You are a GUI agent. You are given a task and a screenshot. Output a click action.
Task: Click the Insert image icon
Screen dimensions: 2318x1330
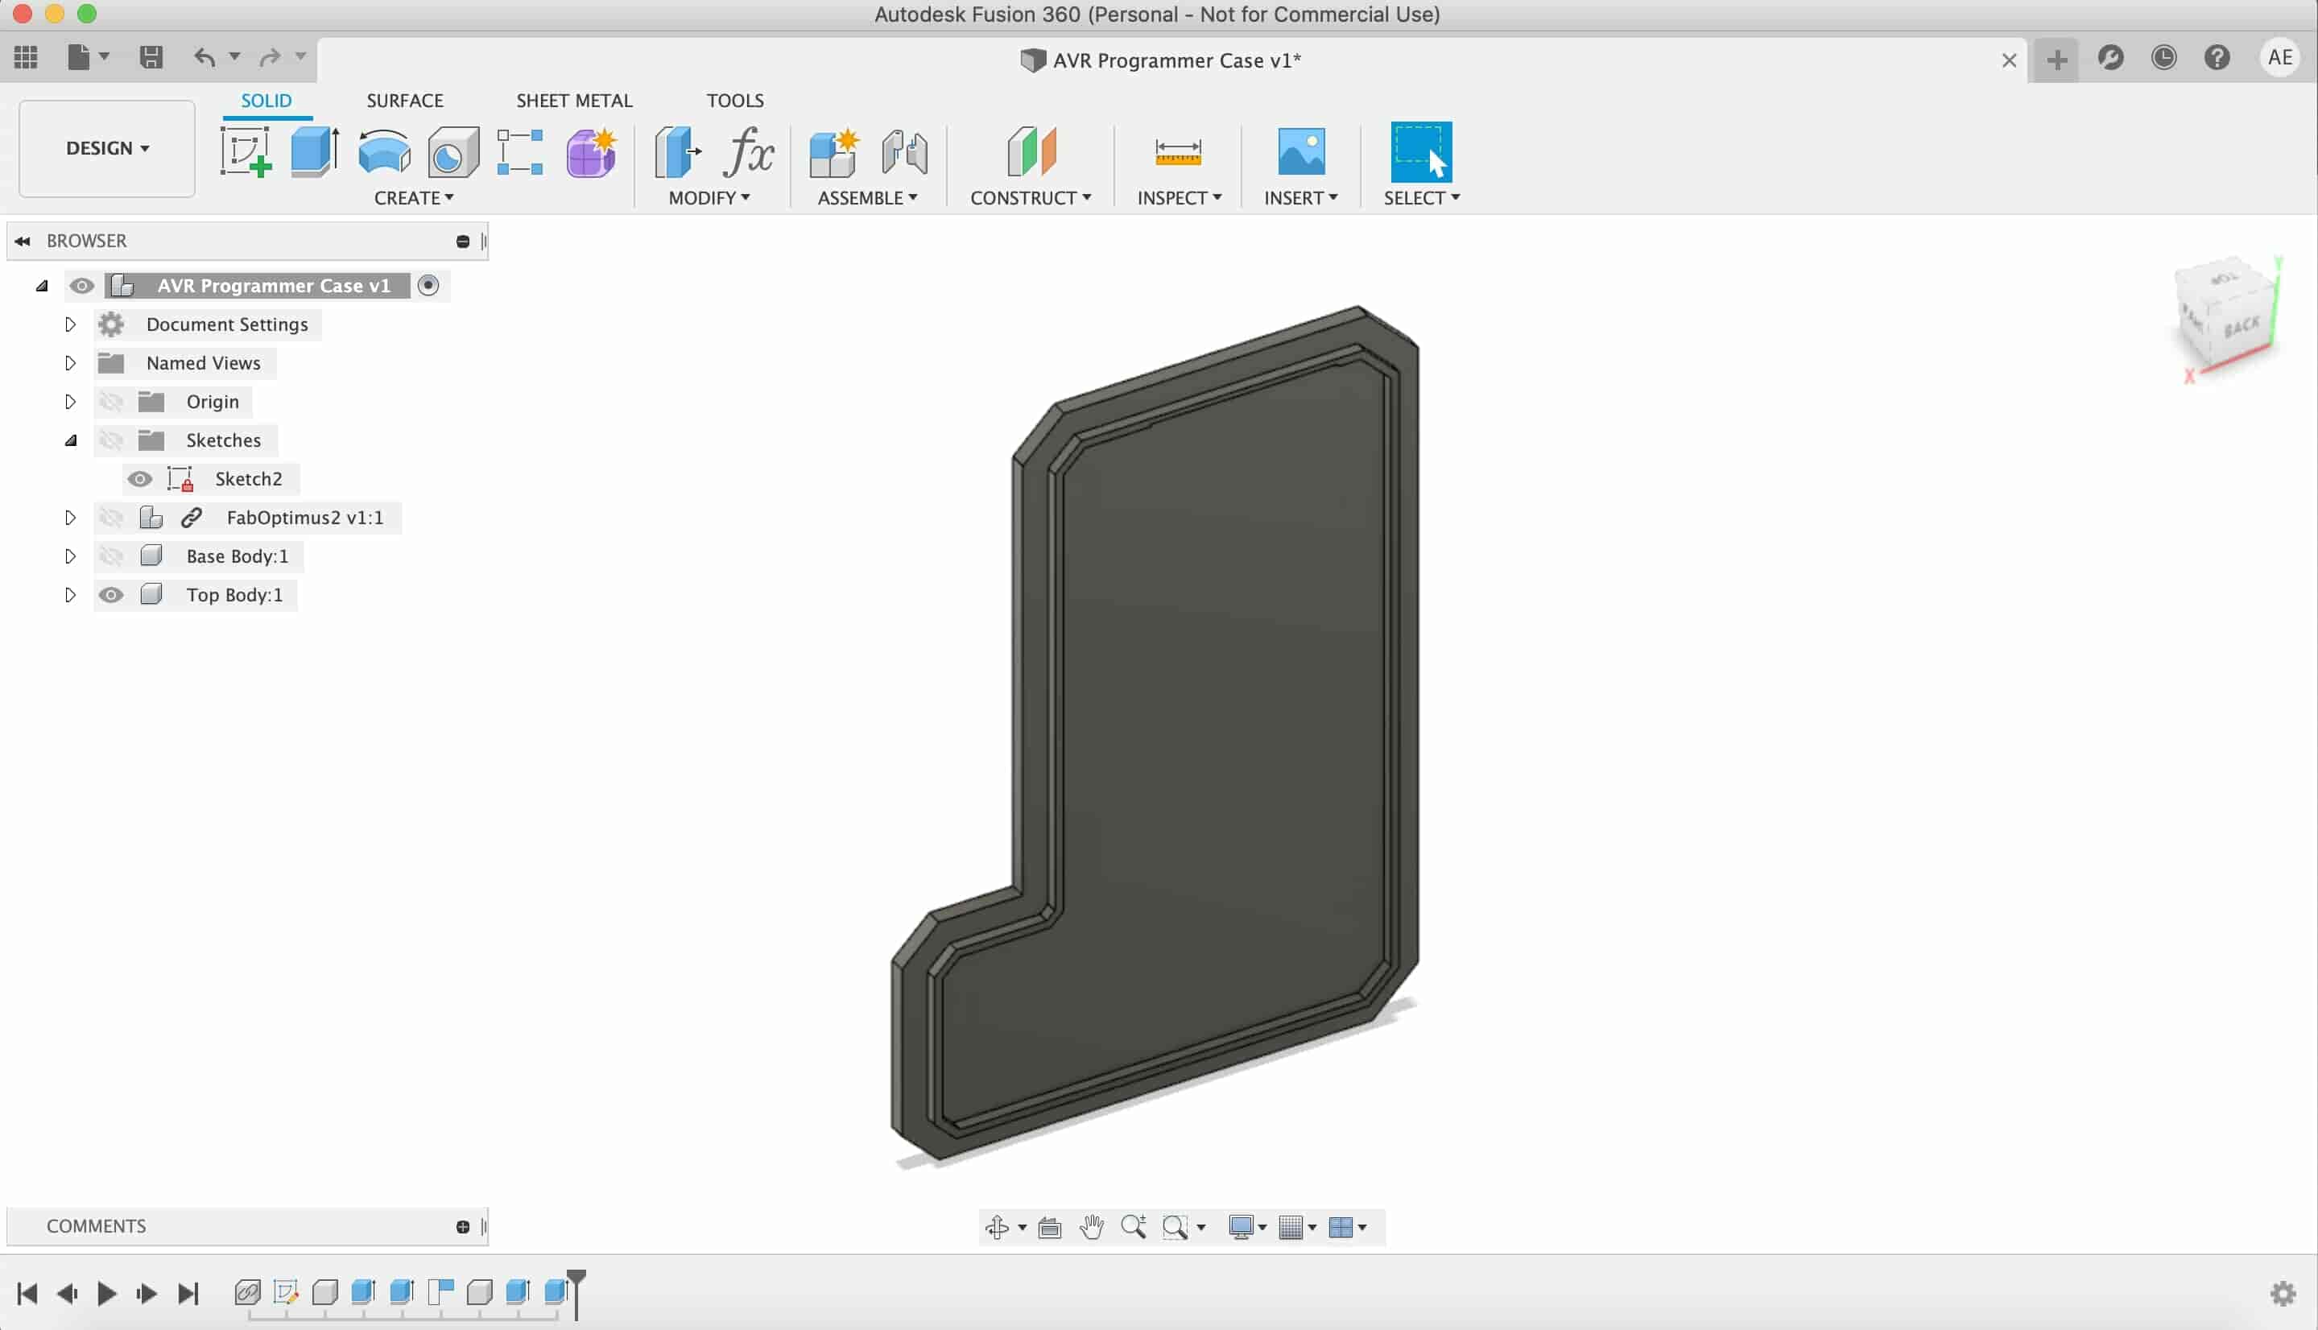(1301, 151)
